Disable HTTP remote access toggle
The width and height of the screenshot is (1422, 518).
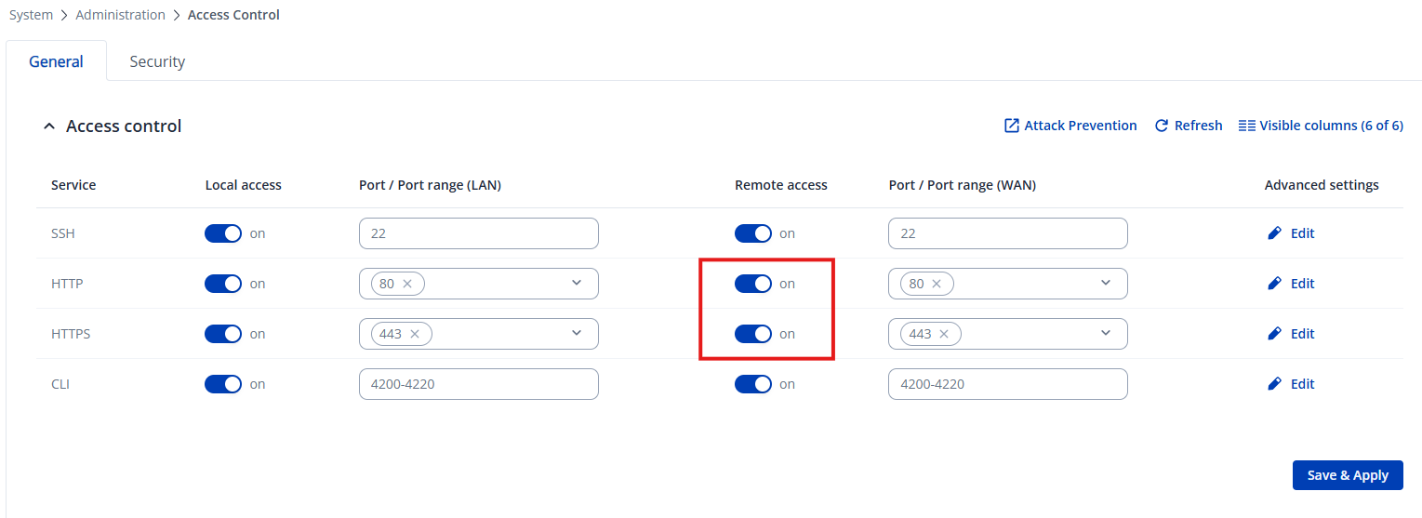(752, 284)
